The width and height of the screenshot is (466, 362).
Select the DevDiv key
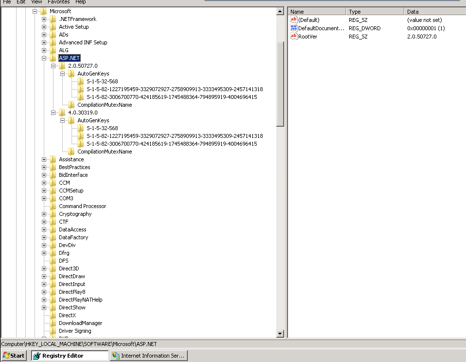[67, 245]
